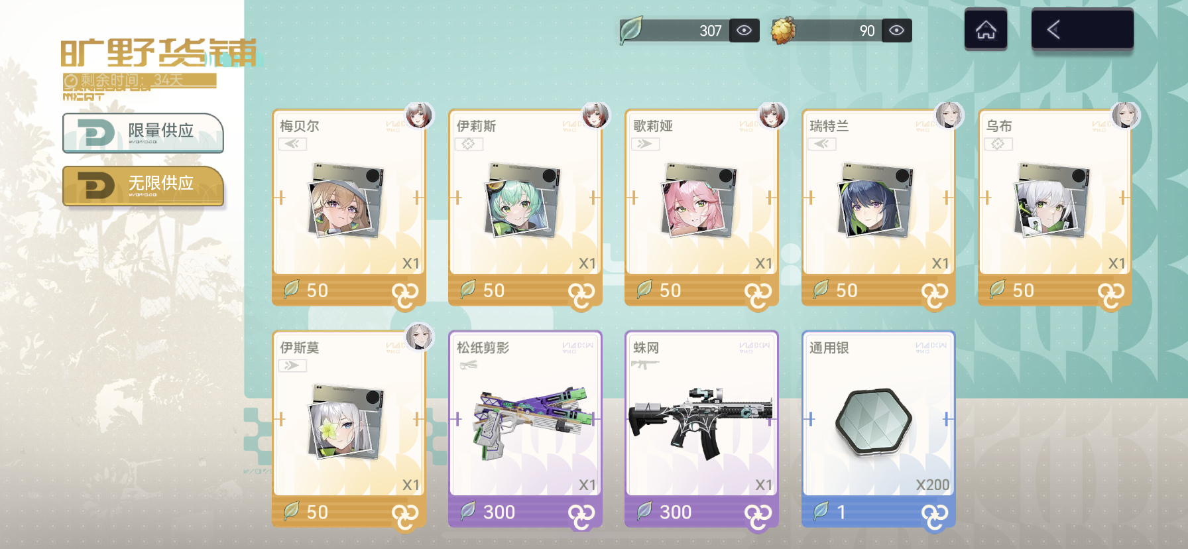Click the back arrow button
1188x549 pixels.
[x=1082, y=30]
